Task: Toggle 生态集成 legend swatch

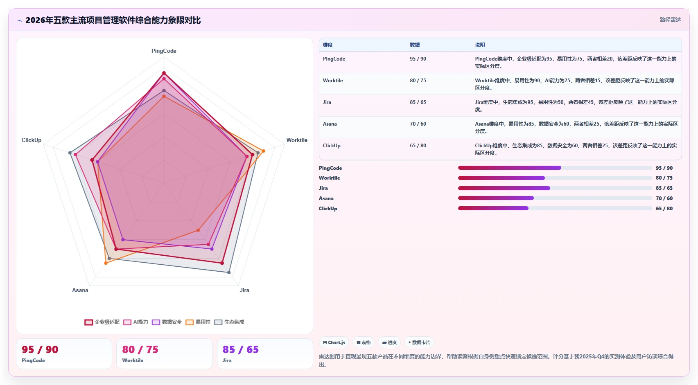Action: click(218, 322)
